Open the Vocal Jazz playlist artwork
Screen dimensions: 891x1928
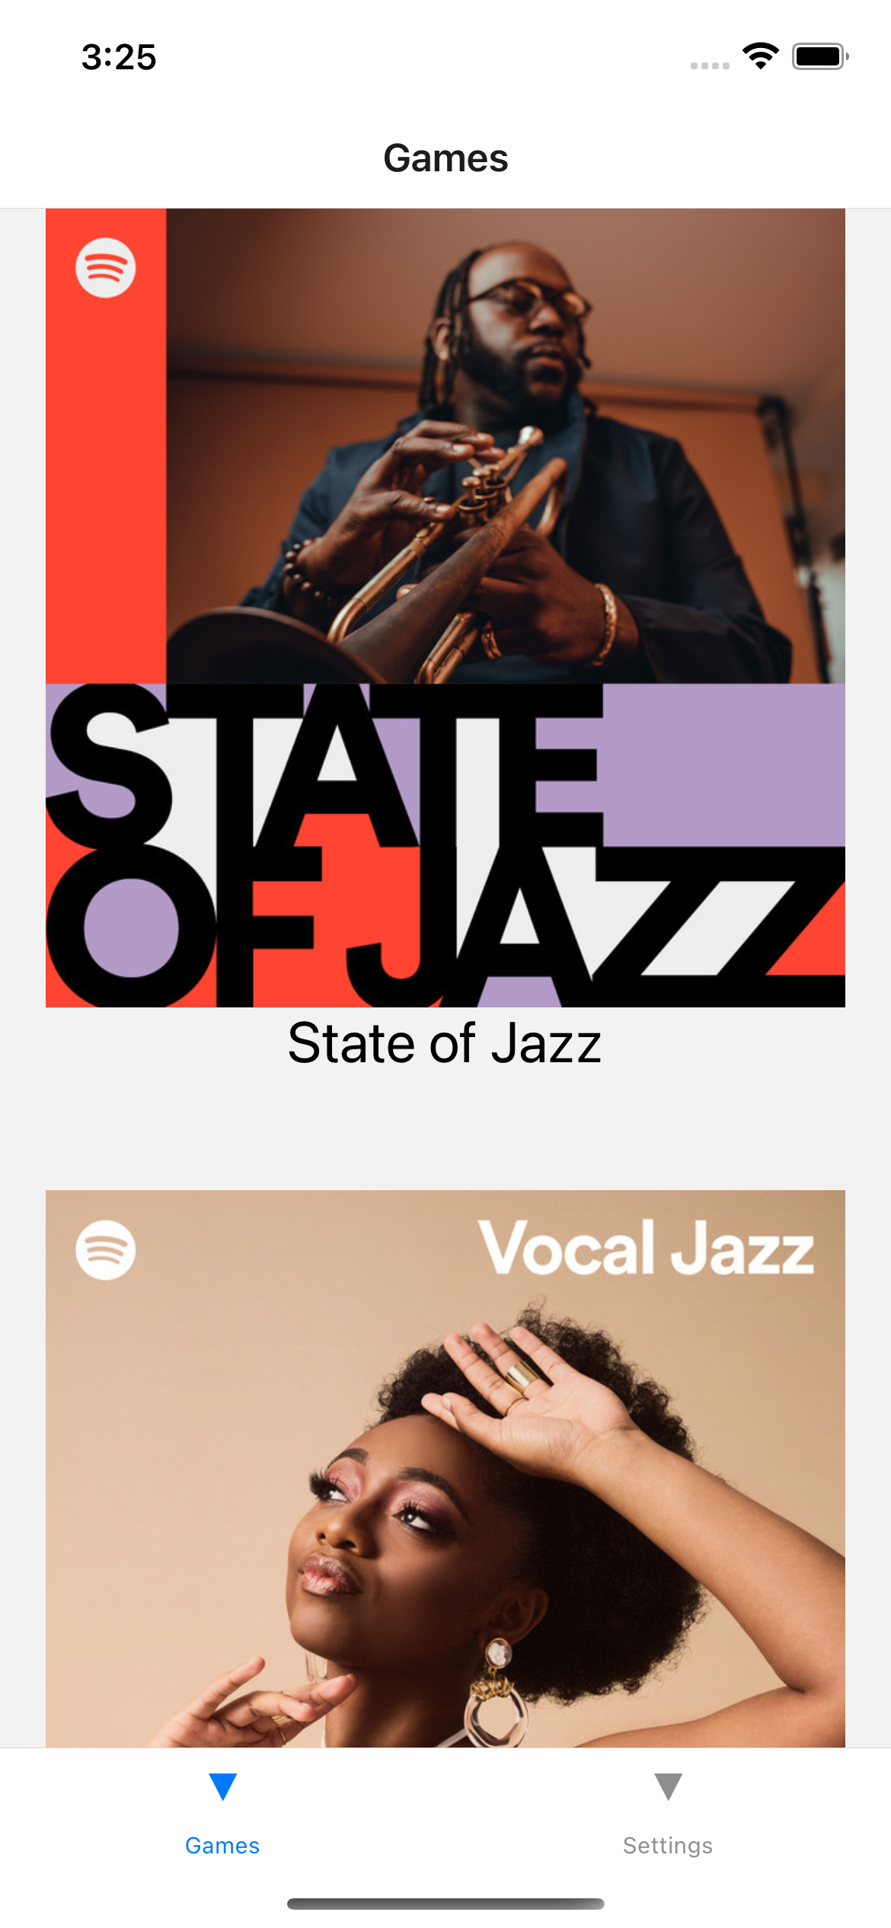tap(445, 1469)
